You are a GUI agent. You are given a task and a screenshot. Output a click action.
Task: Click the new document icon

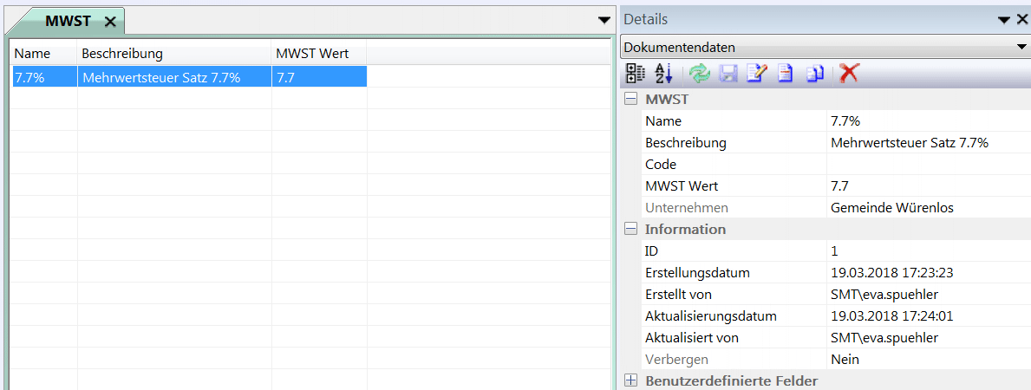click(x=785, y=74)
